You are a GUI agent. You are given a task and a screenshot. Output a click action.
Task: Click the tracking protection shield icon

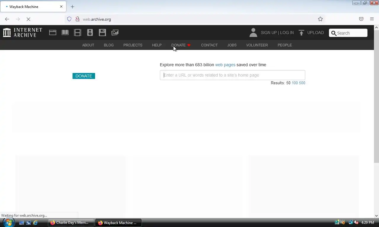coord(69,19)
